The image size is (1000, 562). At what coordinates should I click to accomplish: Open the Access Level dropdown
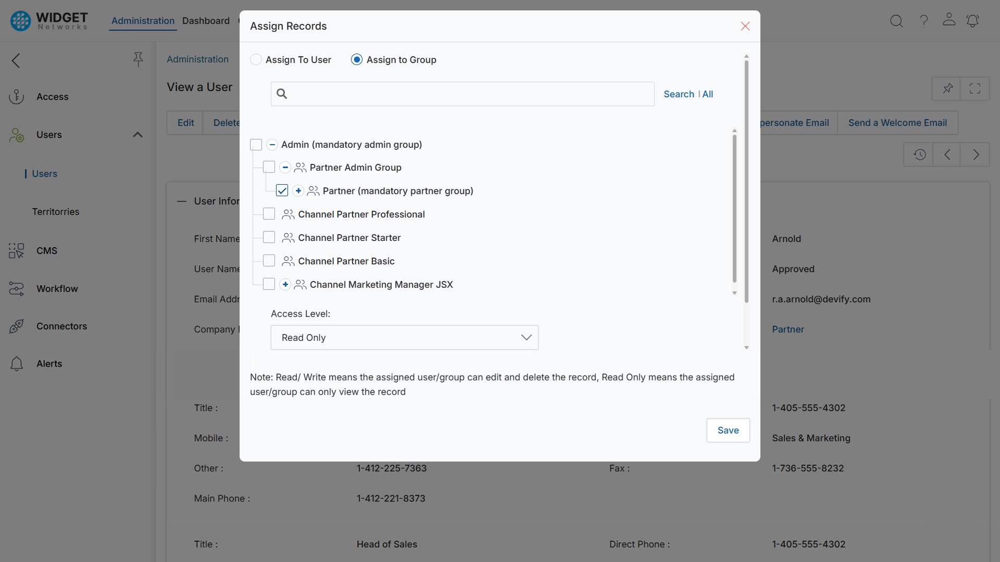pyautogui.click(x=404, y=337)
